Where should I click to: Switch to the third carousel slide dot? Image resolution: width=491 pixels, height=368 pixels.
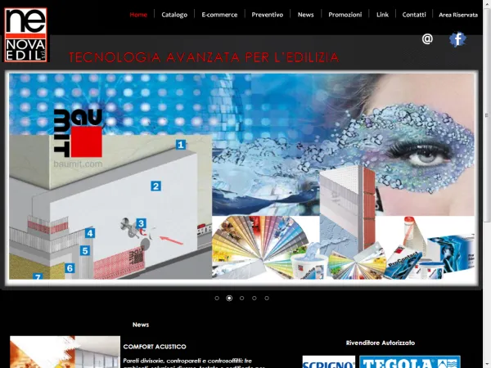pyautogui.click(x=241, y=298)
